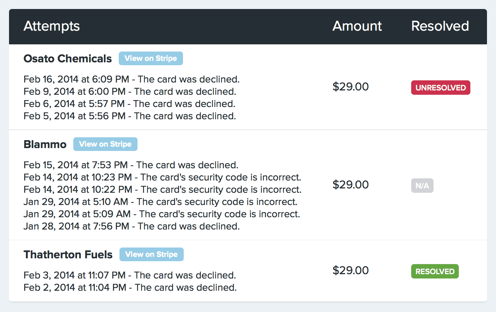Click Osato Chemicals $29.00 amount

[351, 87]
